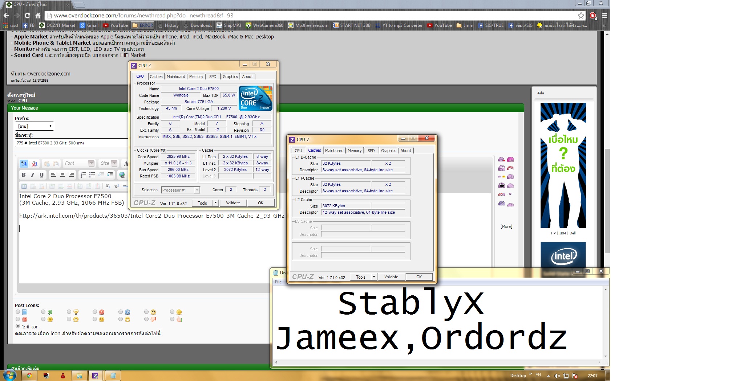Bookmark this page with the star icon
Viewport: 744px width, 381px height.
pyautogui.click(x=581, y=16)
